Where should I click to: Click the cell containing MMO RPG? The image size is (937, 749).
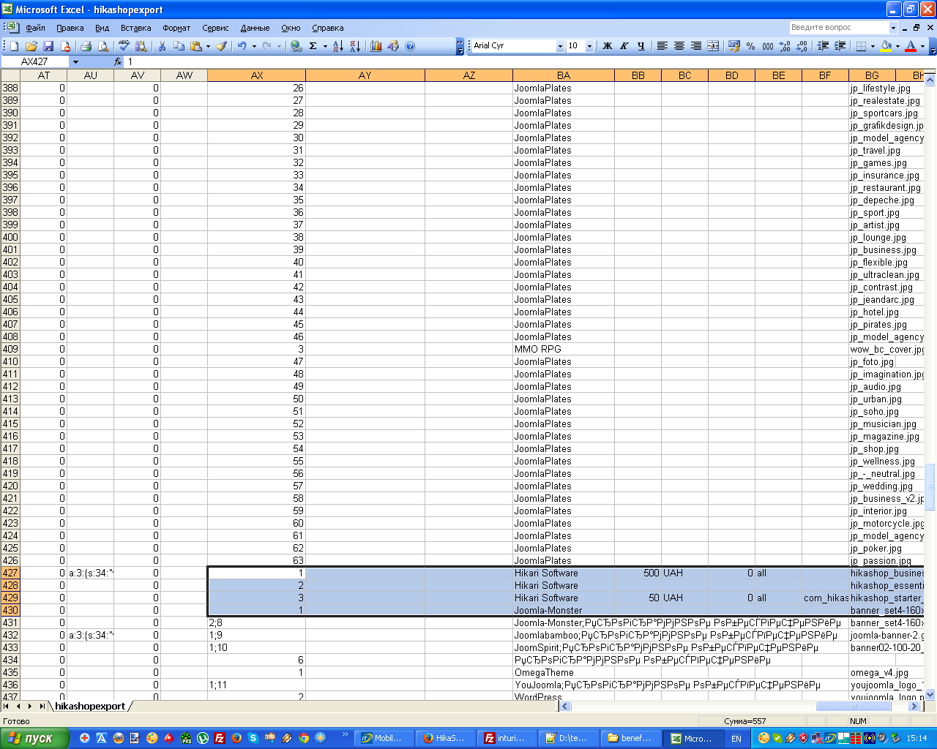click(563, 349)
